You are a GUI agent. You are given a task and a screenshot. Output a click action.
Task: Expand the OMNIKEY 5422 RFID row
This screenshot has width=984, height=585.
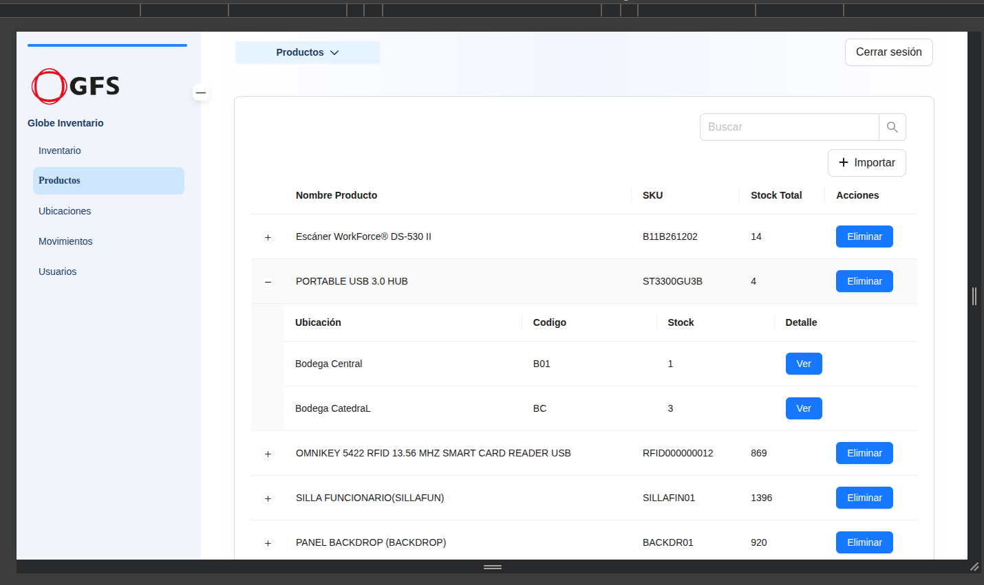(268, 454)
